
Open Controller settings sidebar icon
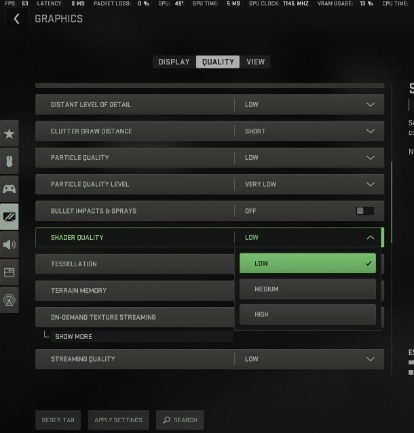(10, 189)
